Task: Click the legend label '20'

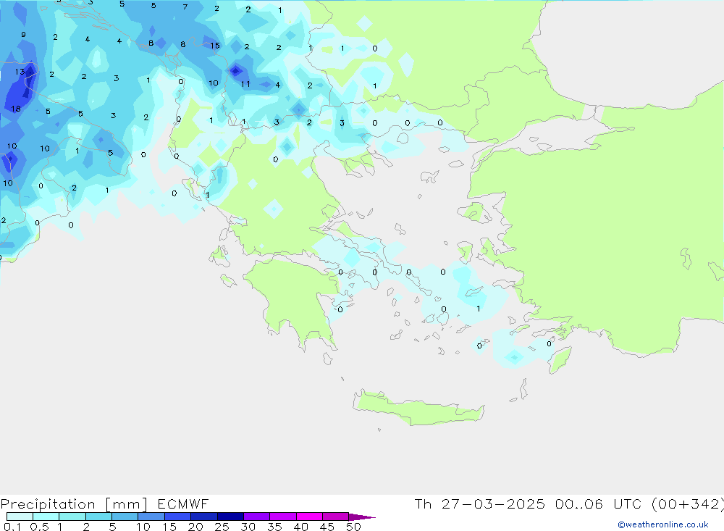Action: tap(195, 527)
